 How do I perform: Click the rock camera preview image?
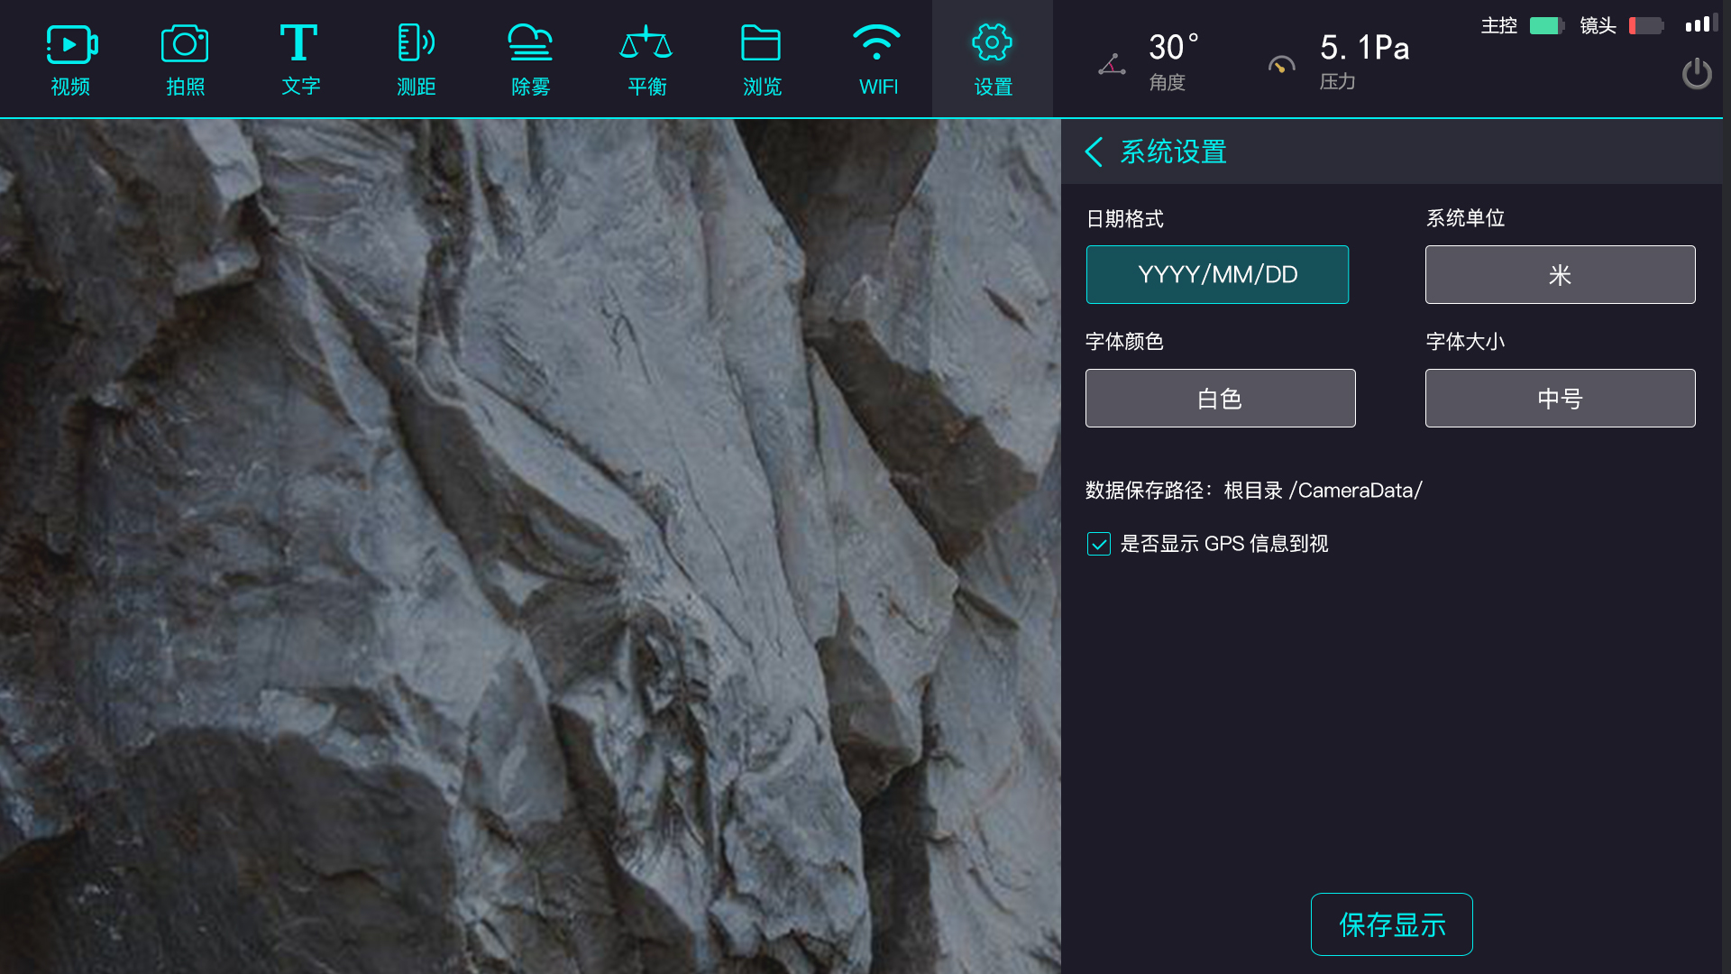point(530,547)
